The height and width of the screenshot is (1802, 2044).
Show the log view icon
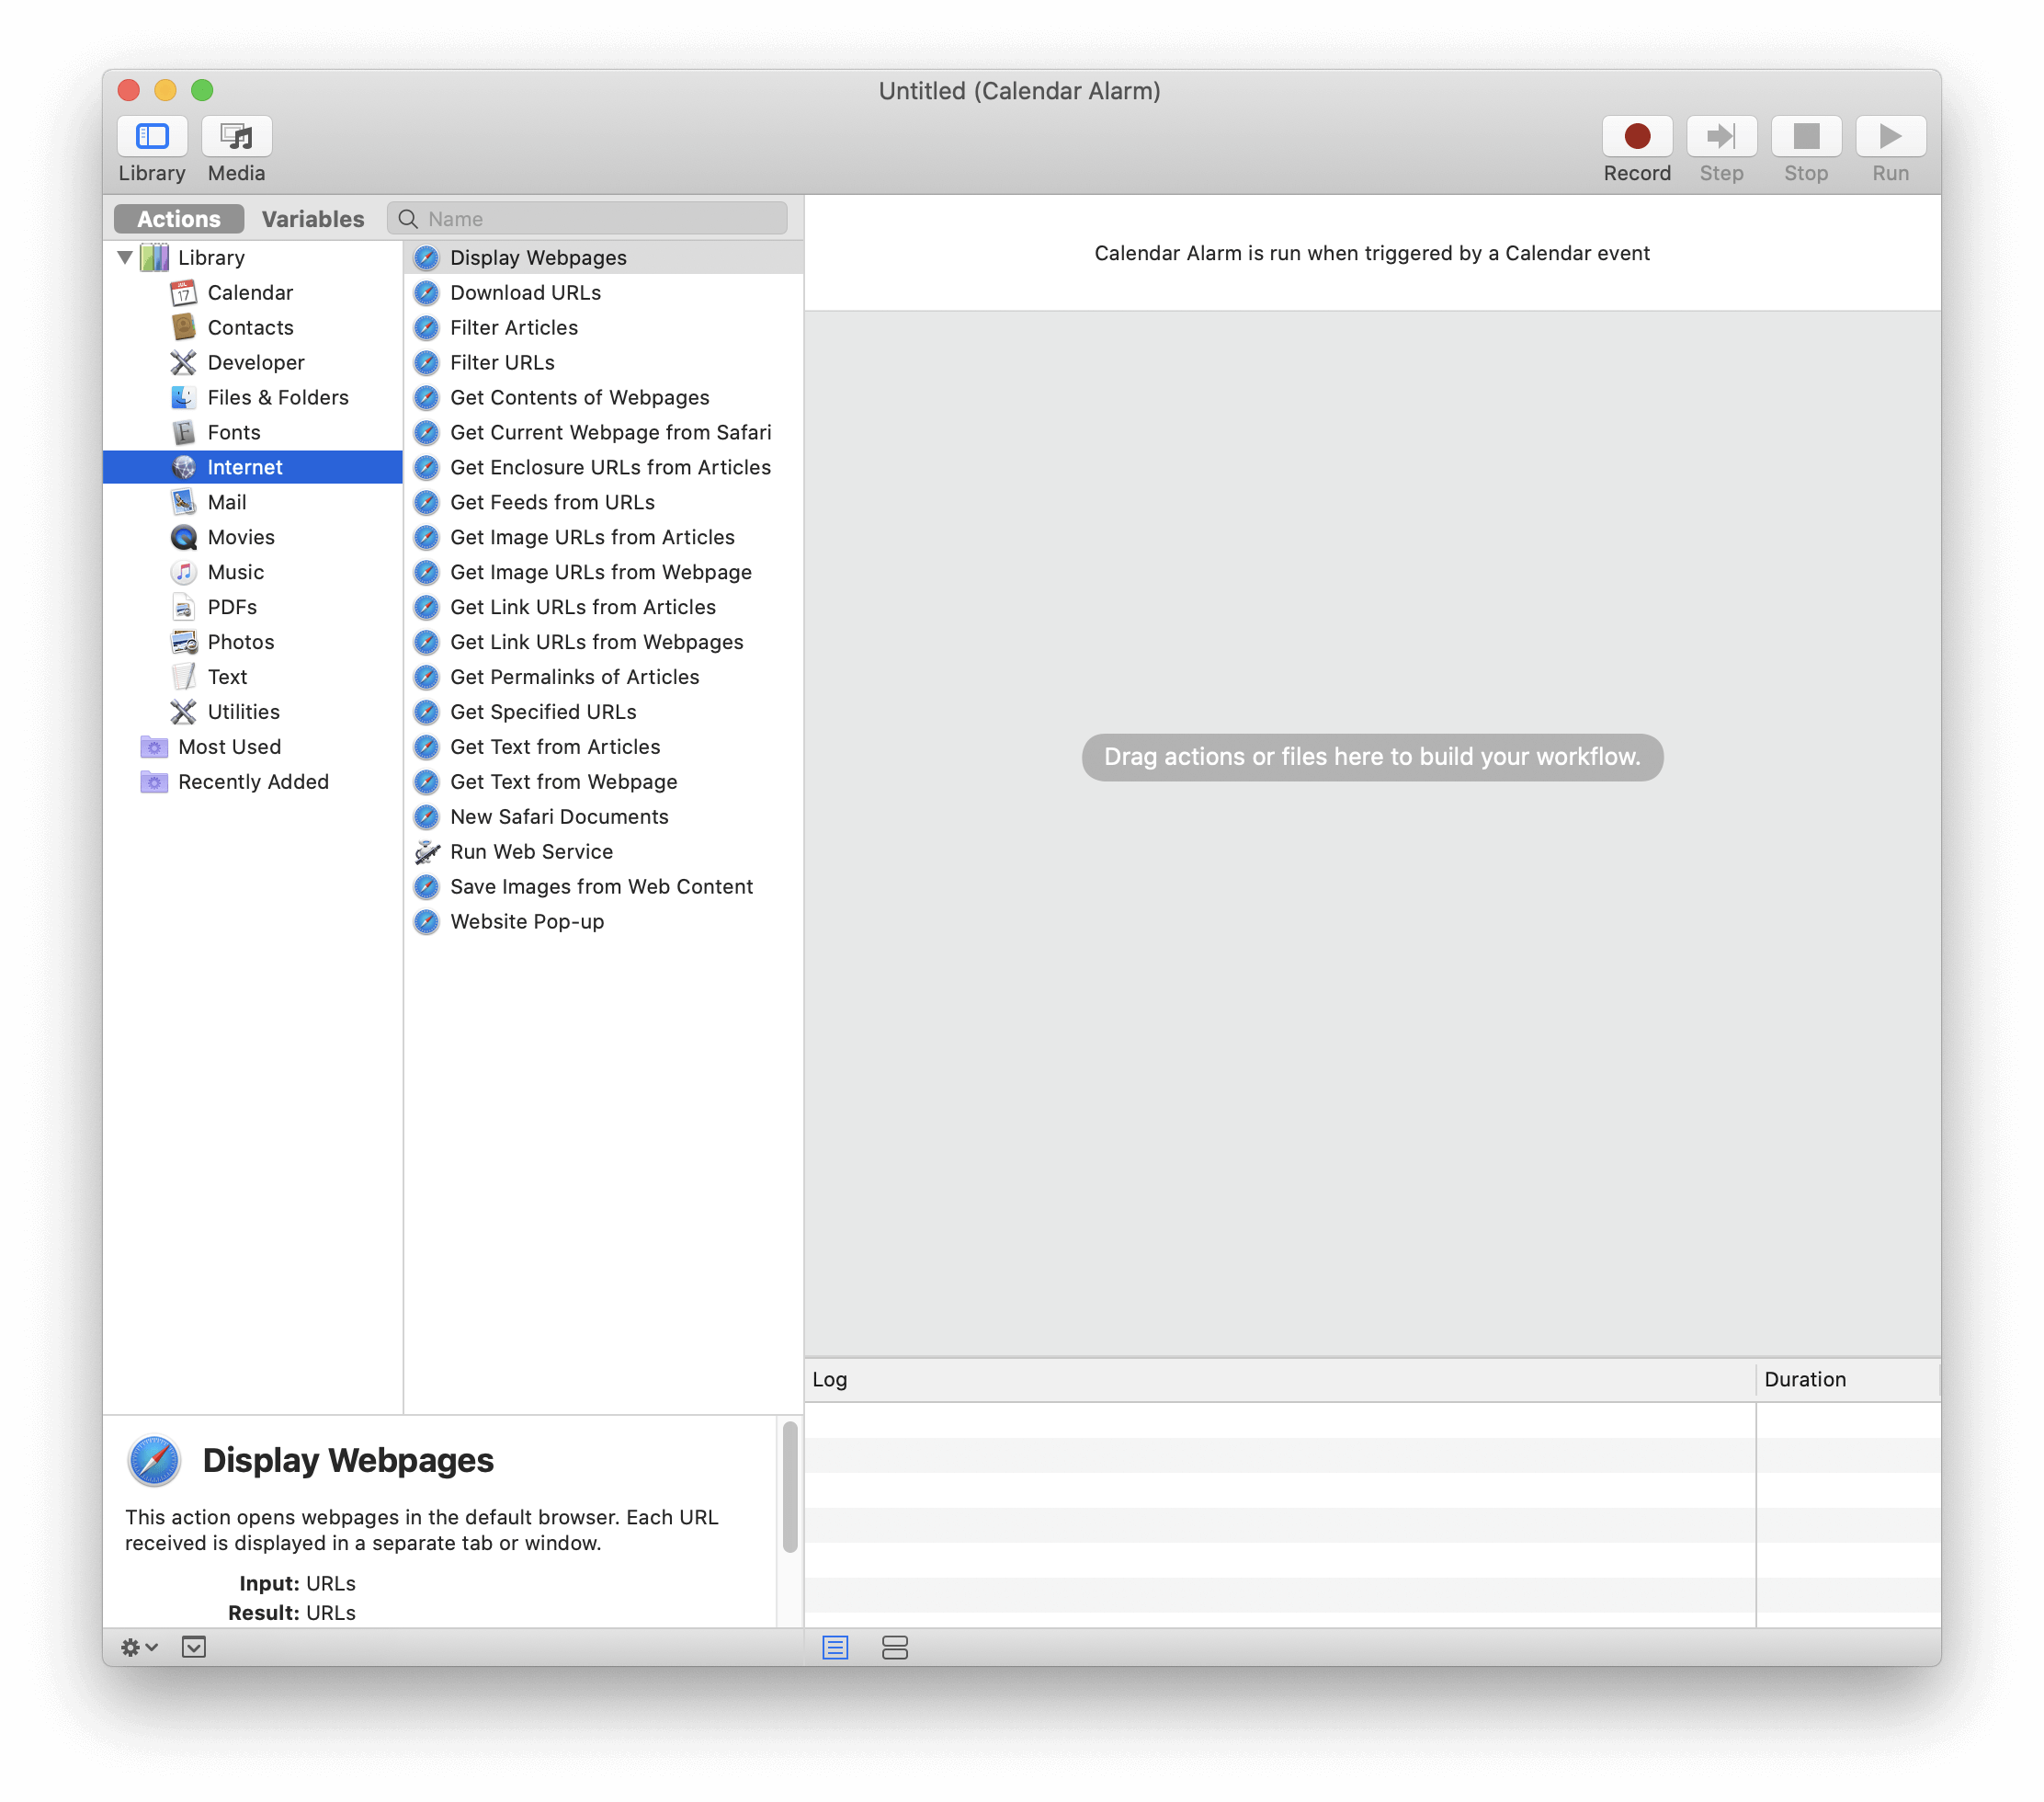click(834, 1646)
